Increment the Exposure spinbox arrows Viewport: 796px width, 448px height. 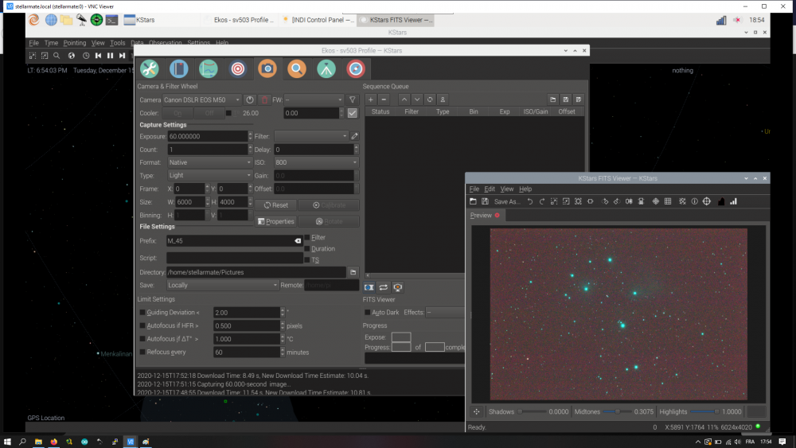pyautogui.click(x=250, y=134)
